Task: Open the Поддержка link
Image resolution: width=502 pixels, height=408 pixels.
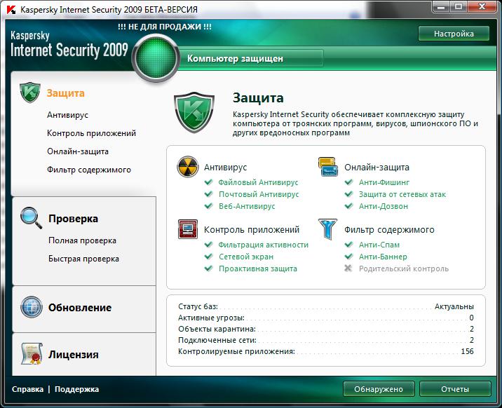Action: pyautogui.click(x=76, y=389)
